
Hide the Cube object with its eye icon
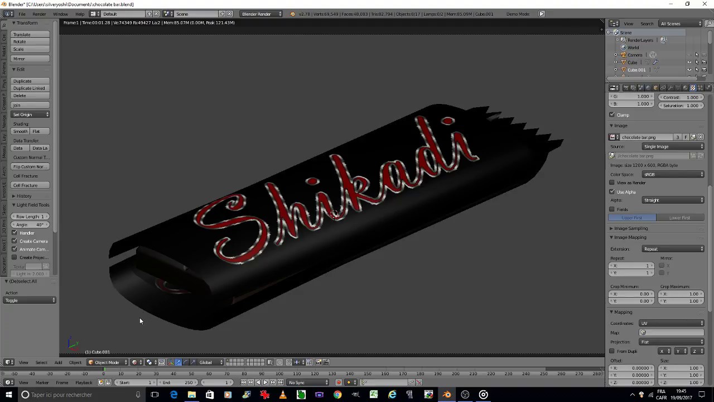tap(689, 62)
